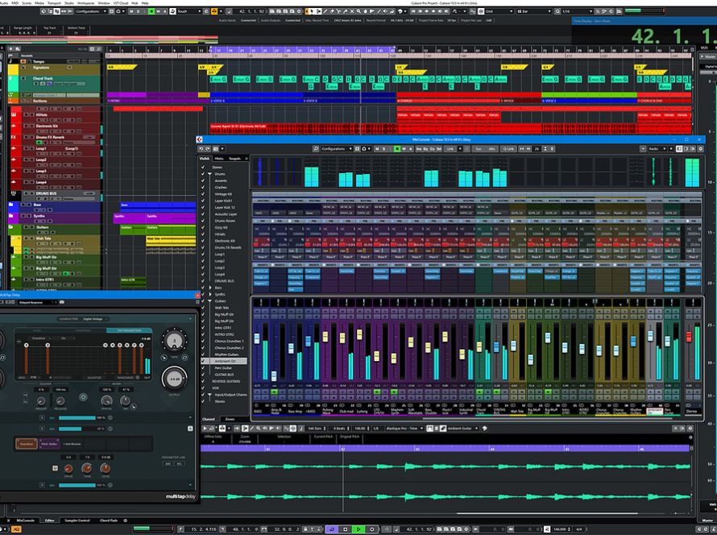Switch to the Histo. tab in MixConsole
Viewport: 717px width, 535px height.
pyautogui.click(x=219, y=158)
